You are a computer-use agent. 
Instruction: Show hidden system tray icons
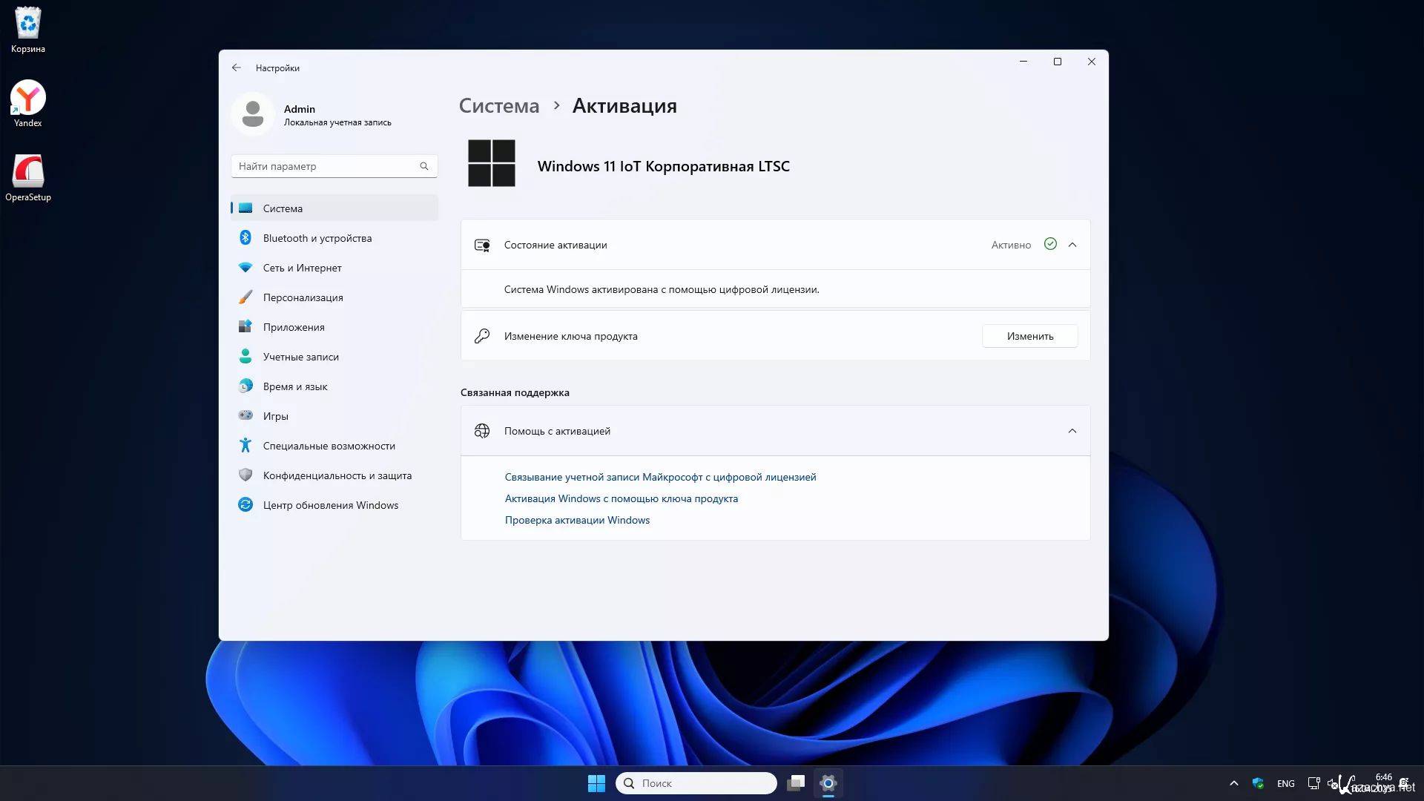click(1234, 783)
